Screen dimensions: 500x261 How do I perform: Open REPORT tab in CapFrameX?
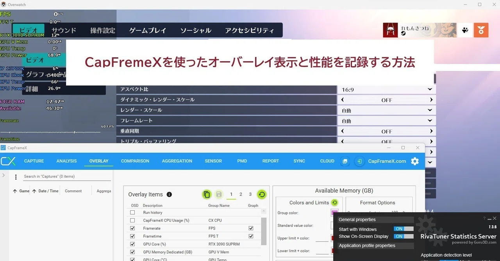click(271, 161)
